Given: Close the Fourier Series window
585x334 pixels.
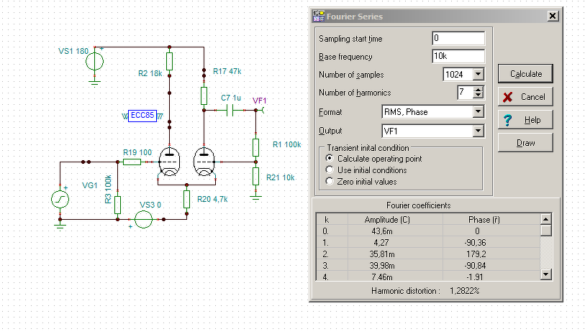Looking at the screenshot, I should 553,16.
